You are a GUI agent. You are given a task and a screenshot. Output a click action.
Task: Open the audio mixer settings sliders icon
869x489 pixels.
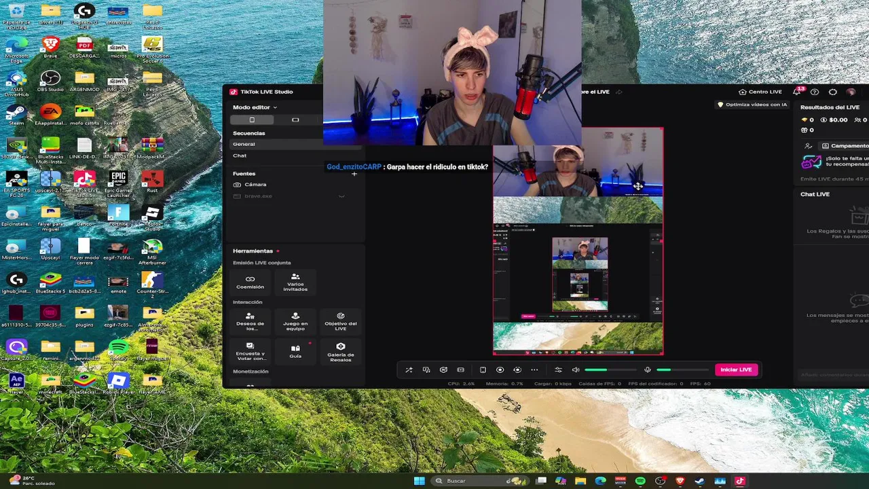point(558,369)
